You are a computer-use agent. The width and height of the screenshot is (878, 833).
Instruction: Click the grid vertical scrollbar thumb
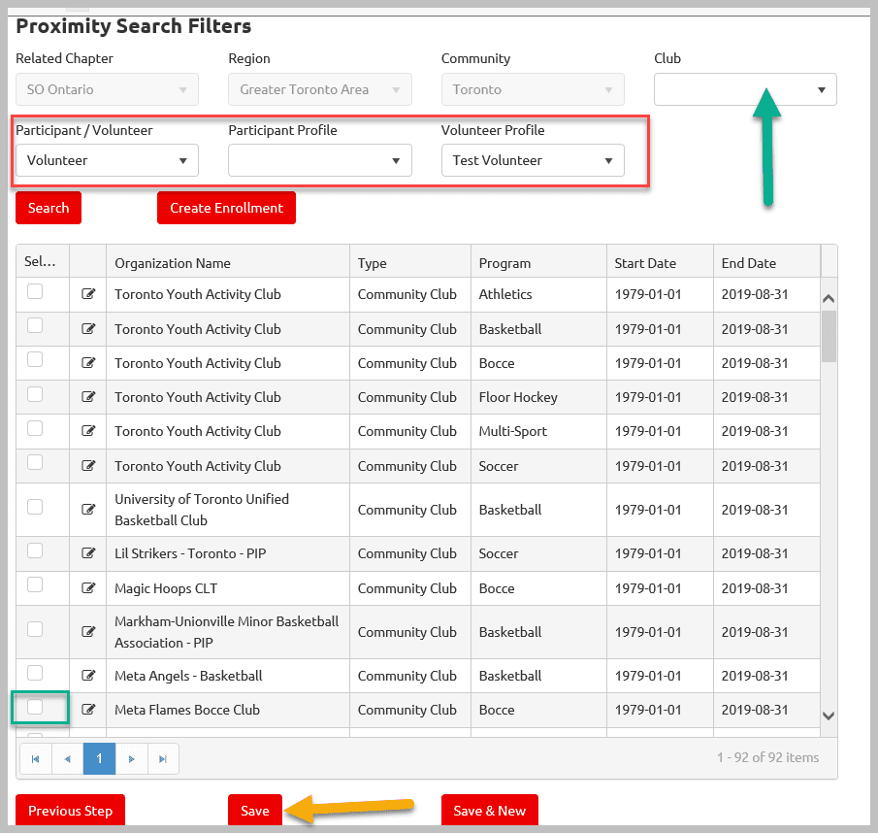click(829, 336)
